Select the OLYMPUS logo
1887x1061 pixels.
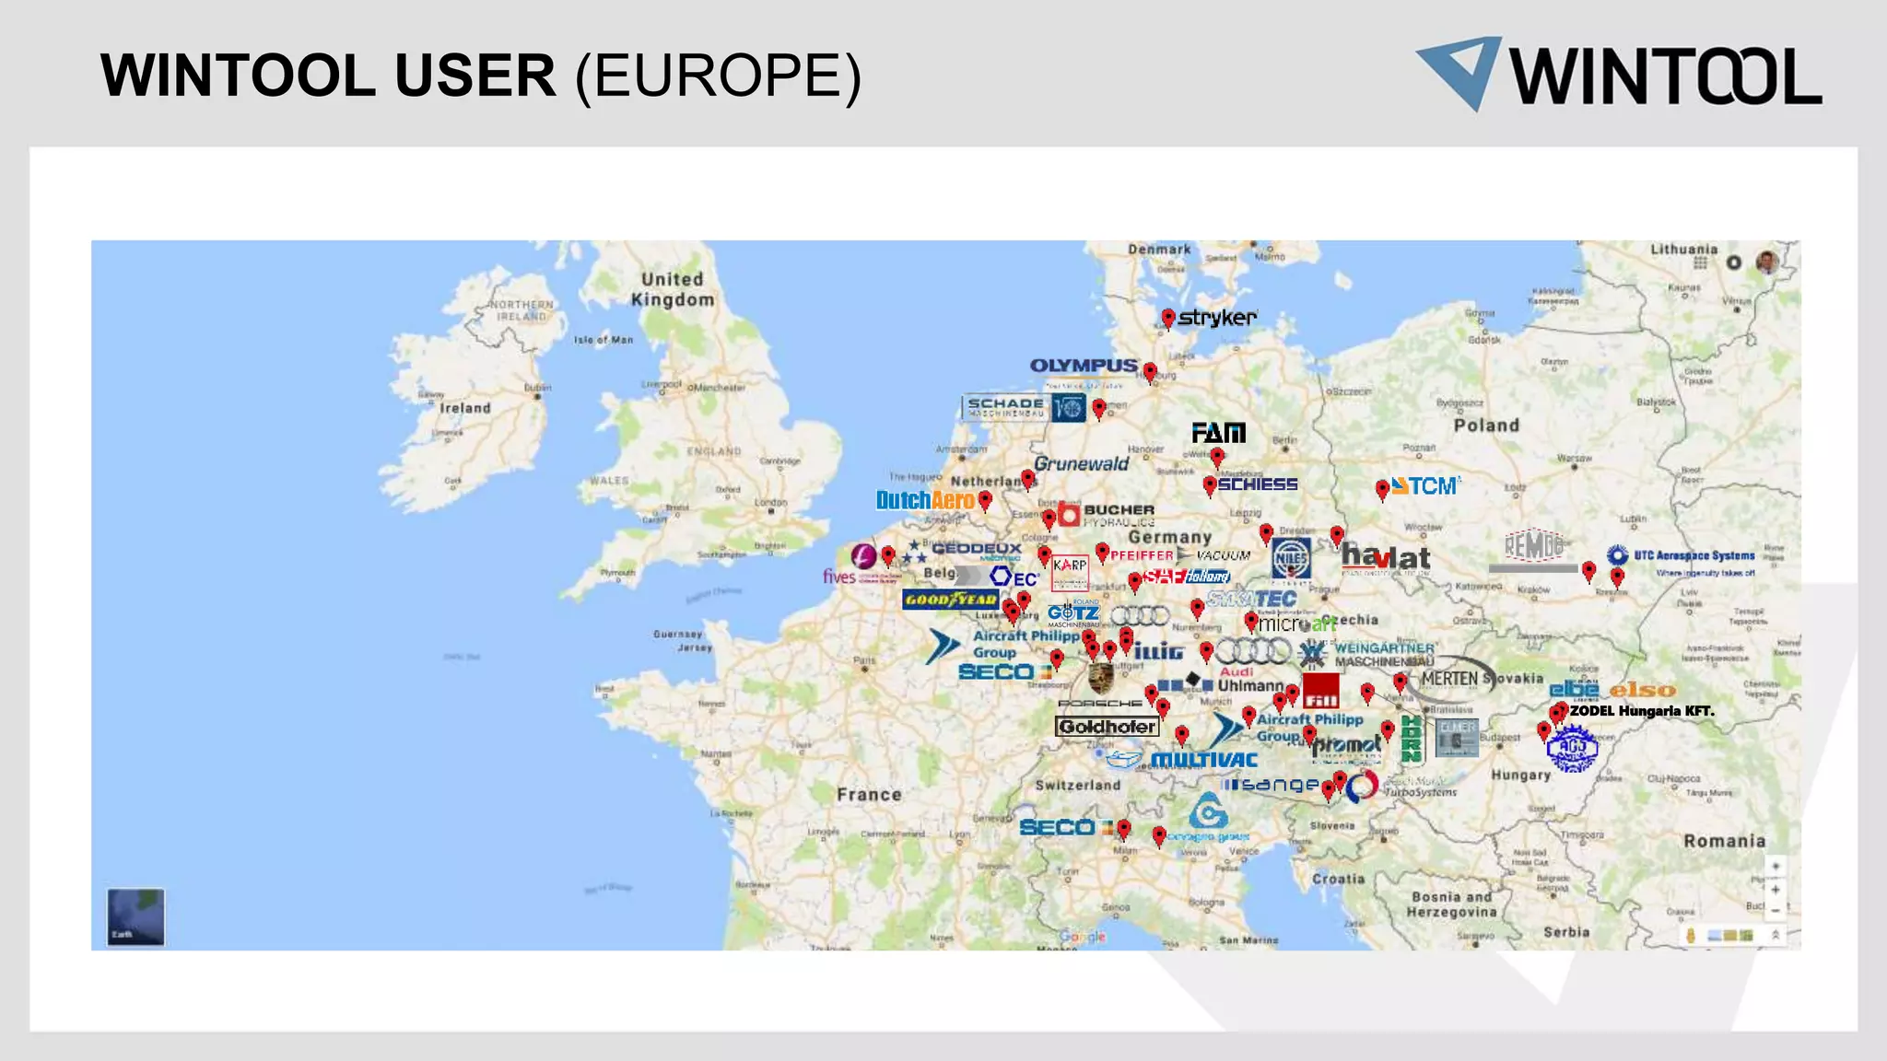1084,366
